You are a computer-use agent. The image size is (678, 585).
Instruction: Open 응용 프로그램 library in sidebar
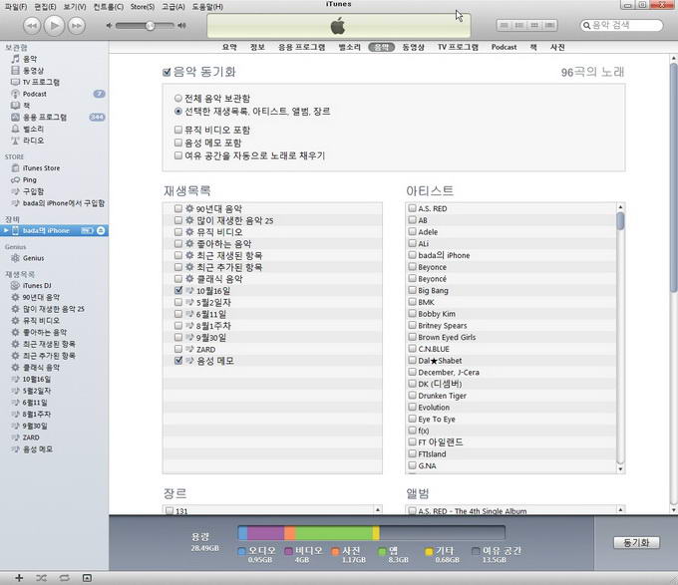point(45,117)
